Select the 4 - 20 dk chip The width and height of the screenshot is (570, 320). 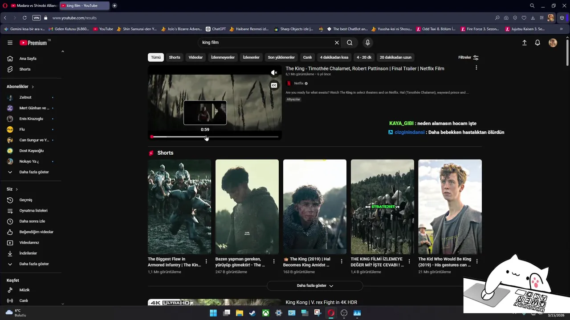click(364, 57)
